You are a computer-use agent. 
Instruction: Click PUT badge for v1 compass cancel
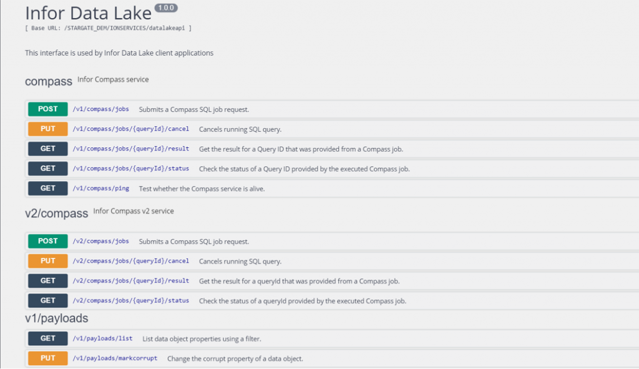tap(48, 129)
